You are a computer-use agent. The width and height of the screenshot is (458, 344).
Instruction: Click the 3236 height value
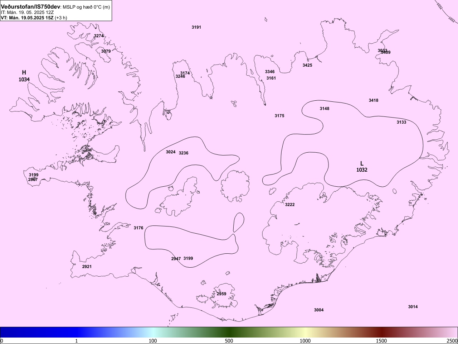pyautogui.click(x=184, y=153)
